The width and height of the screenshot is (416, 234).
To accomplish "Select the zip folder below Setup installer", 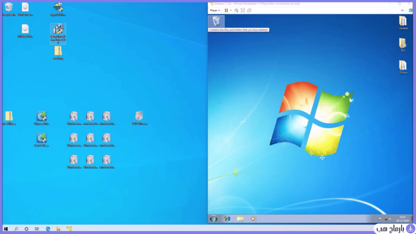I will point(58,53).
